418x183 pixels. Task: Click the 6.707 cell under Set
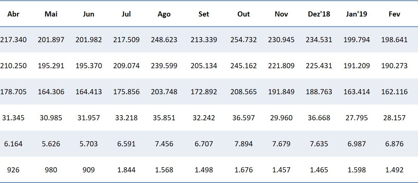(204, 144)
